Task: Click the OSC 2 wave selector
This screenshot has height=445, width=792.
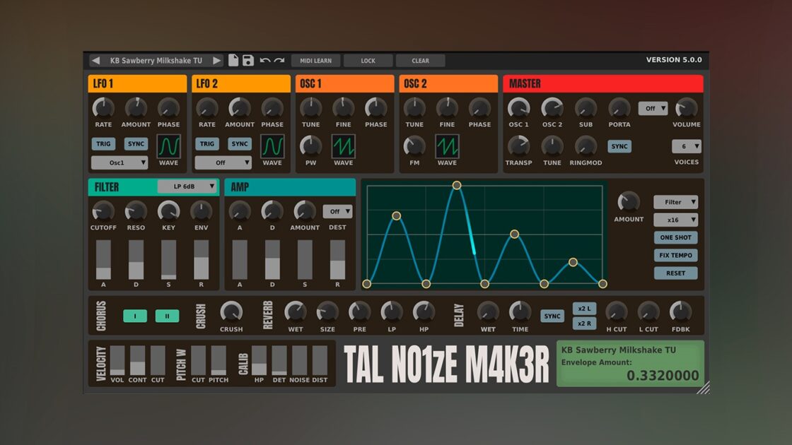Action: pos(447,146)
